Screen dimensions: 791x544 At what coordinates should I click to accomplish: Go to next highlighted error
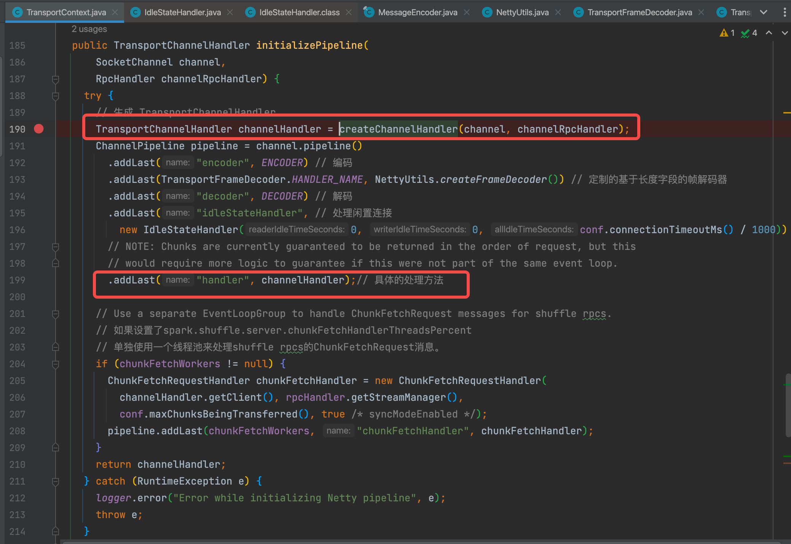tap(785, 33)
